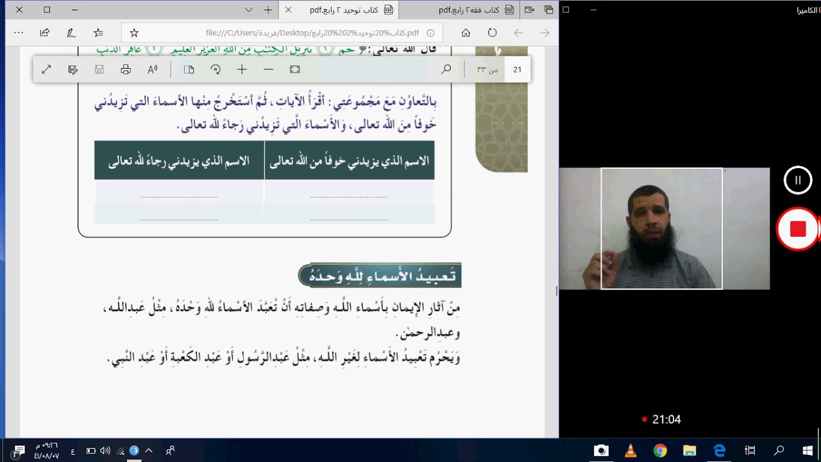Expand the tab previews chevron
This screenshot has height=462, width=821.
(x=249, y=10)
